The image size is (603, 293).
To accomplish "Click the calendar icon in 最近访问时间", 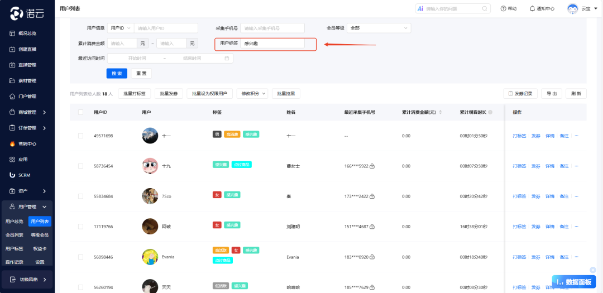I will (x=227, y=58).
